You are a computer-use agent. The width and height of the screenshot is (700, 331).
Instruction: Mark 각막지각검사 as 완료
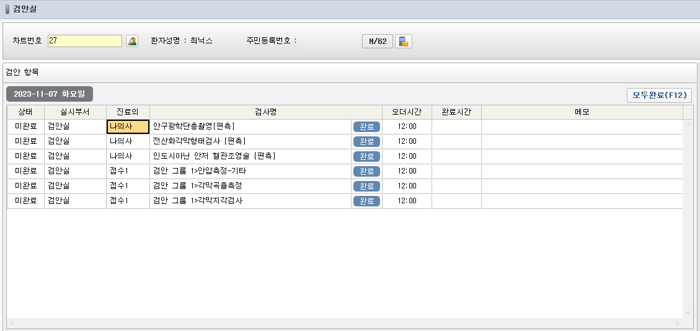366,201
